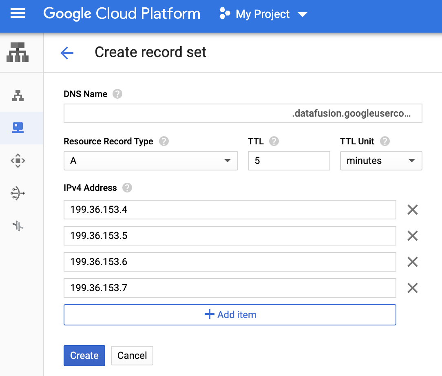Change TTL Unit from minutes

[381, 161]
